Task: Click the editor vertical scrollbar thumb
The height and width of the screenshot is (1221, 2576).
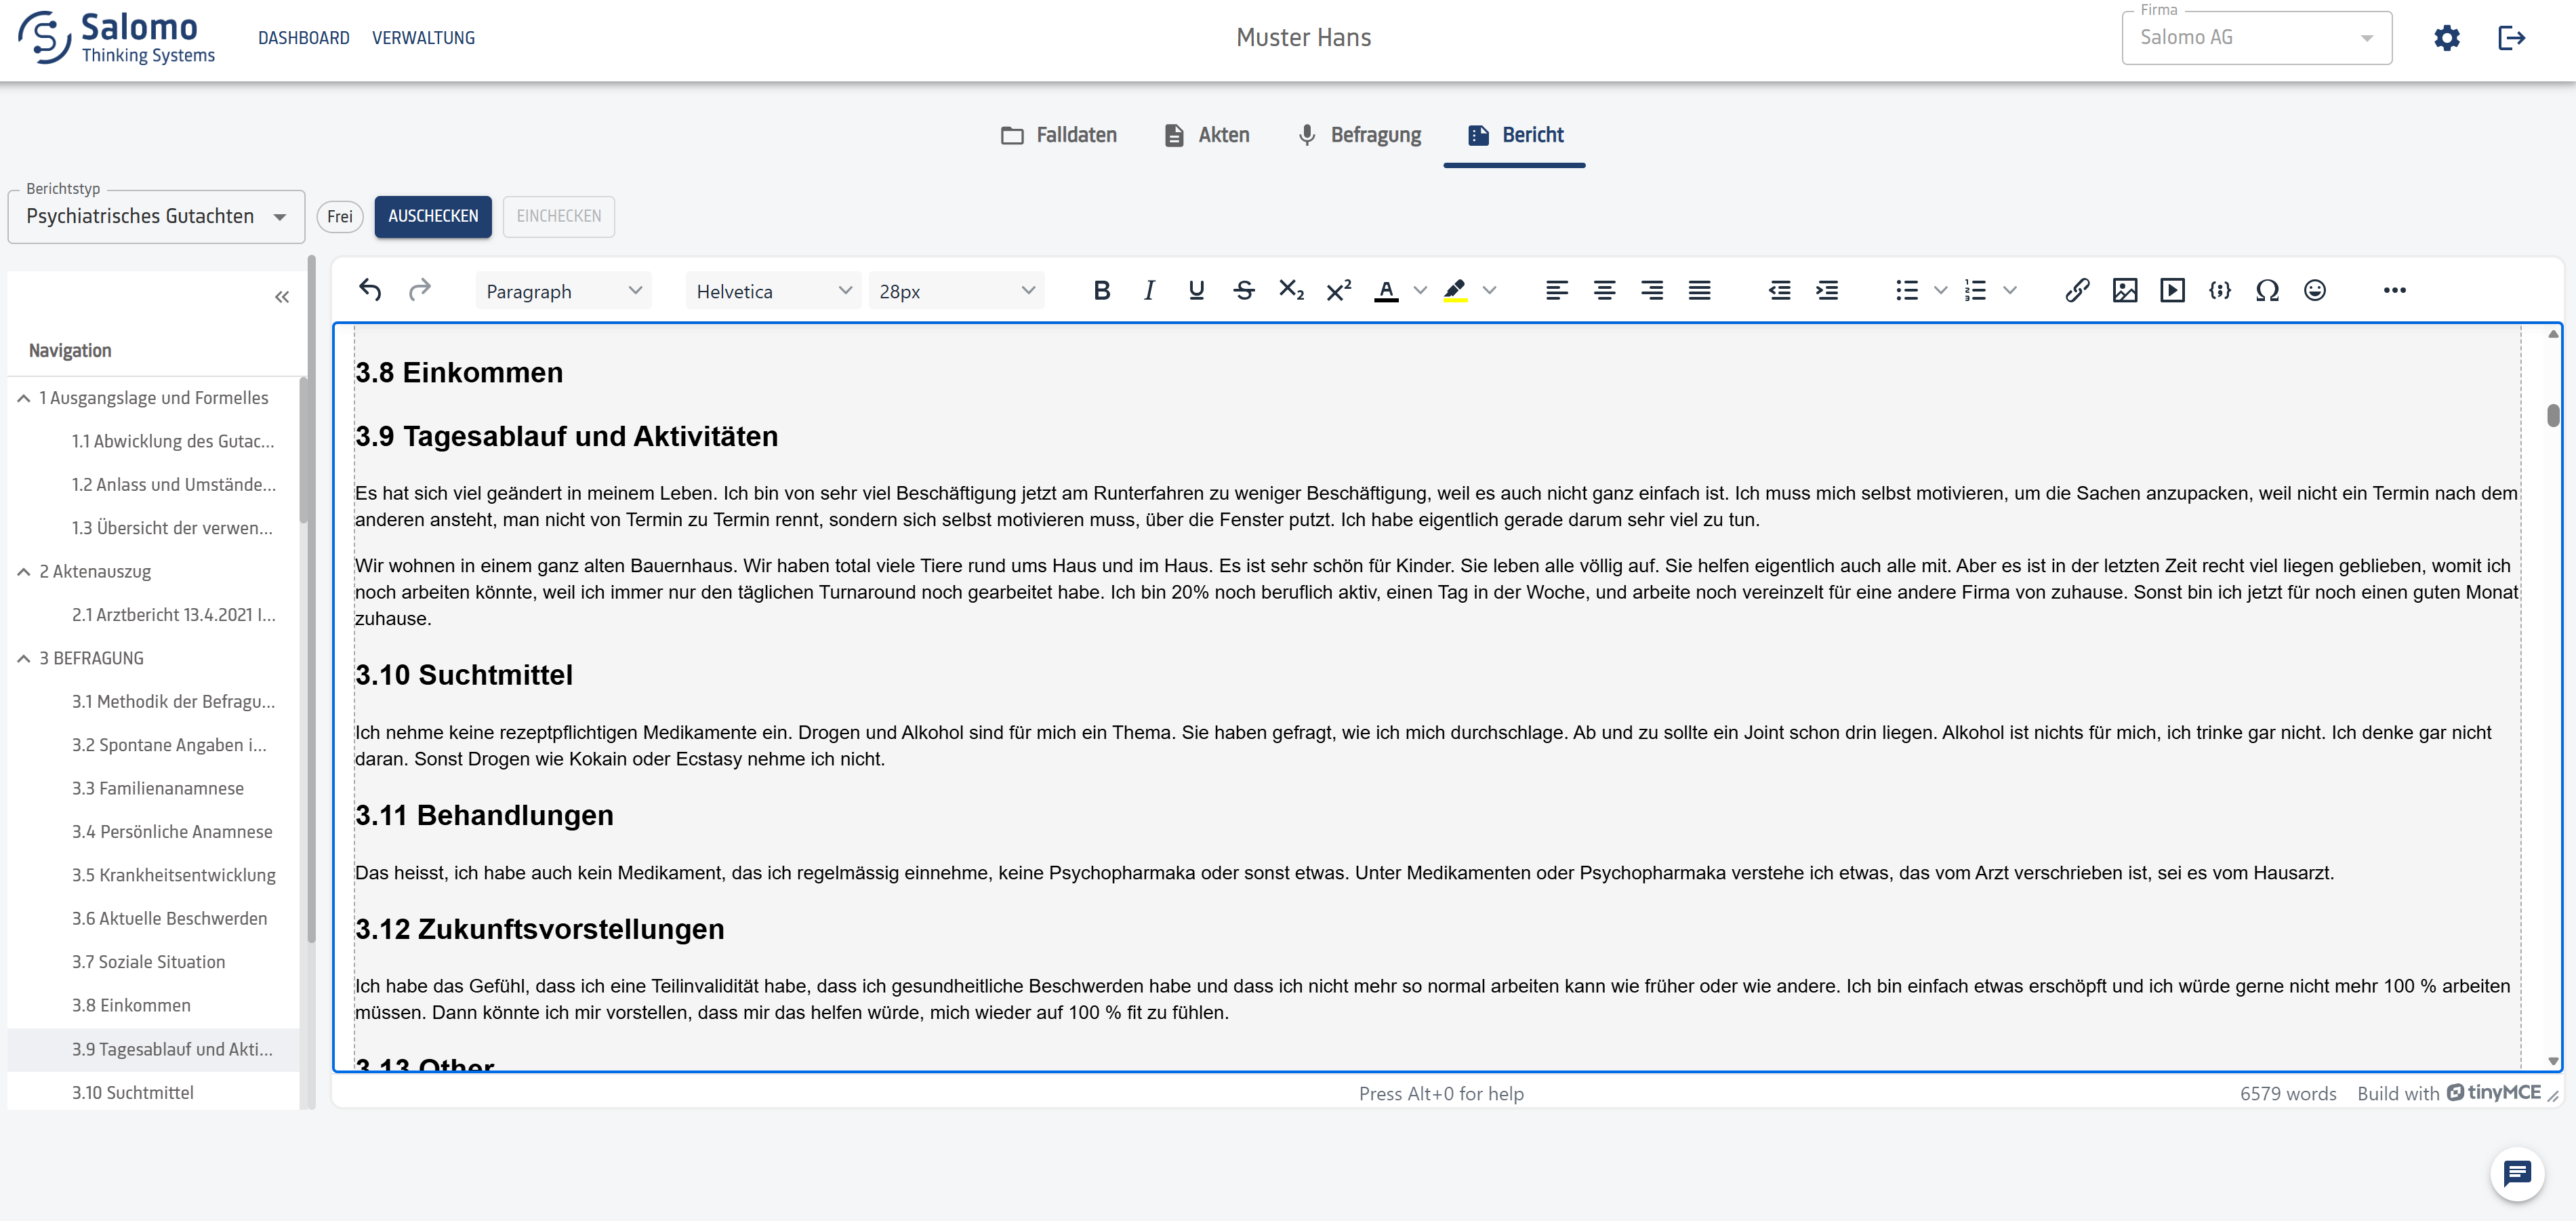Action: click(x=2553, y=415)
